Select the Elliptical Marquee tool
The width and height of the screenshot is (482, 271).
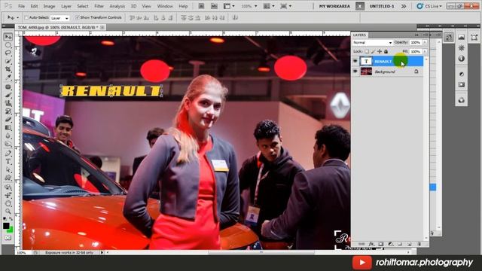[8, 45]
